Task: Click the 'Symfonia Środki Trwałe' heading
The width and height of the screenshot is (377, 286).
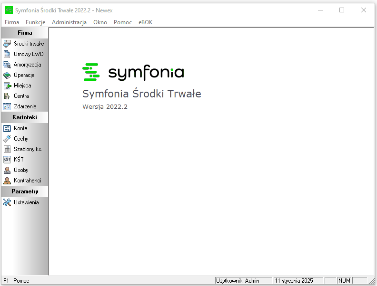Action: (142, 94)
